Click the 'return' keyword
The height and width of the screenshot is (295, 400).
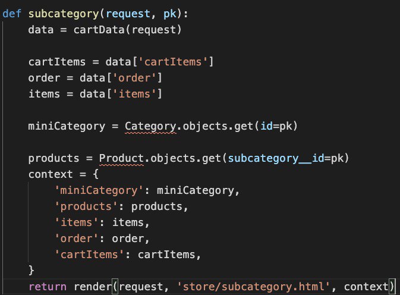click(48, 287)
